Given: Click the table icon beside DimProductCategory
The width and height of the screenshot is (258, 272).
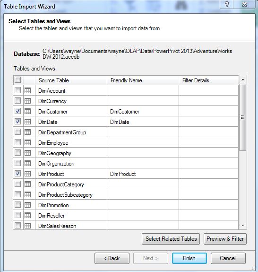Looking at the screenshot, I should pyautogui.click(x=27, y=184).
